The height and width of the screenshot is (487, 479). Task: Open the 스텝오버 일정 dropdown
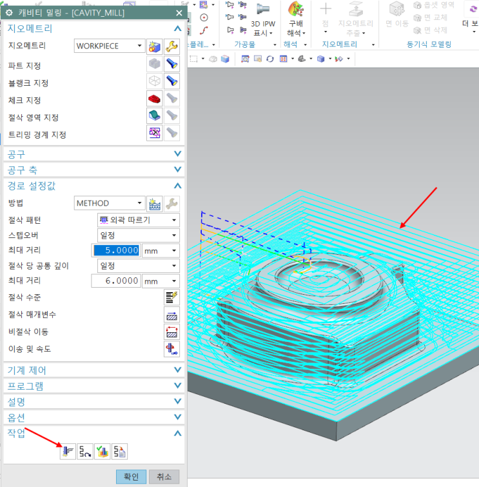pyautogui.click(x=137, y=235)
